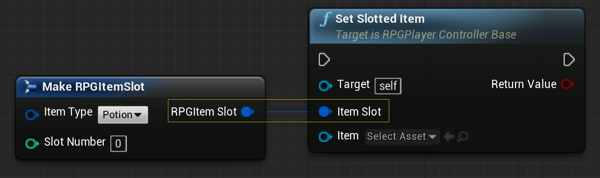Click the Item object input pin
Screen dimensions: 600x178
[x=325, y=137]
